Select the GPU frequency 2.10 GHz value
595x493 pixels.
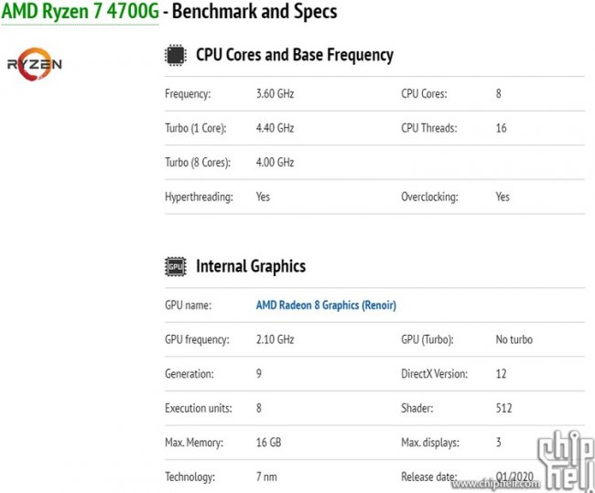[x=275, y=339]
